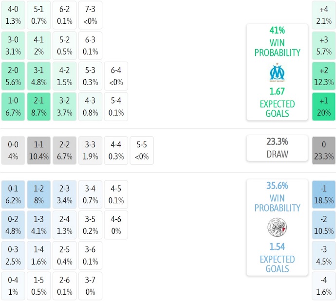336x301 pixels.
Task: Select the -1 goal margin tile
Action: [324, 194]
